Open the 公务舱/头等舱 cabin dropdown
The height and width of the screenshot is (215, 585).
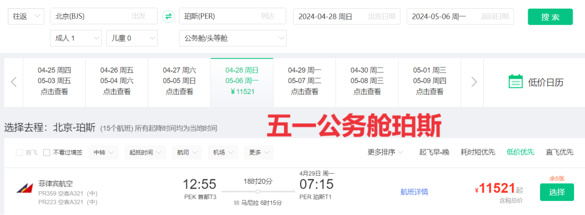(233, 38)
